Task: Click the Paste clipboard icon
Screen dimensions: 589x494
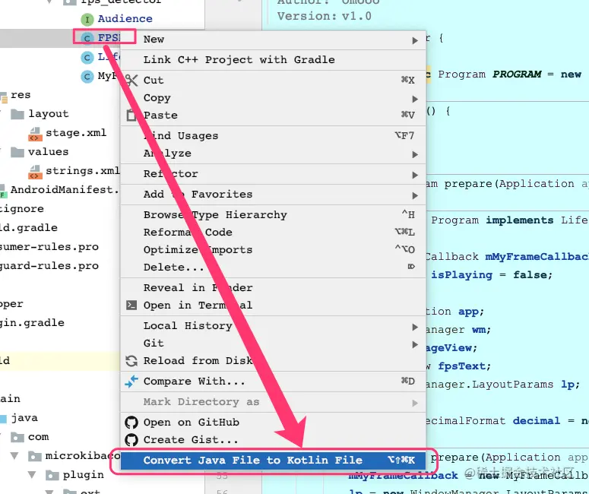Action: click(131, 115)
